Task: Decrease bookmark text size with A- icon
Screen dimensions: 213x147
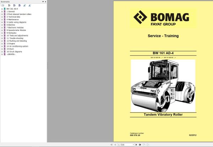Action: (30, 6)
